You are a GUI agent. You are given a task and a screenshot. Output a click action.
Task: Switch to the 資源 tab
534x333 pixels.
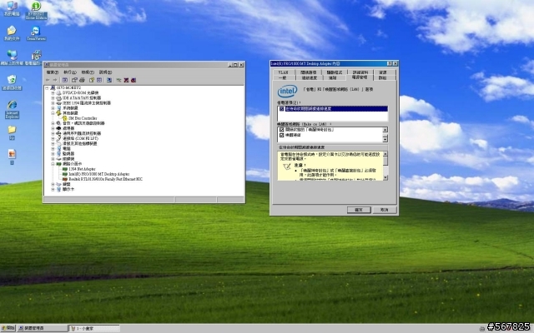pos(383,72)
